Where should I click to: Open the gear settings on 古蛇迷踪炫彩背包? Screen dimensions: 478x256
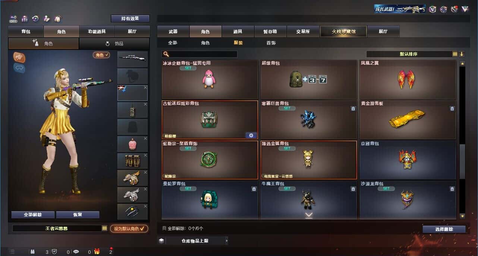[251, 135]
